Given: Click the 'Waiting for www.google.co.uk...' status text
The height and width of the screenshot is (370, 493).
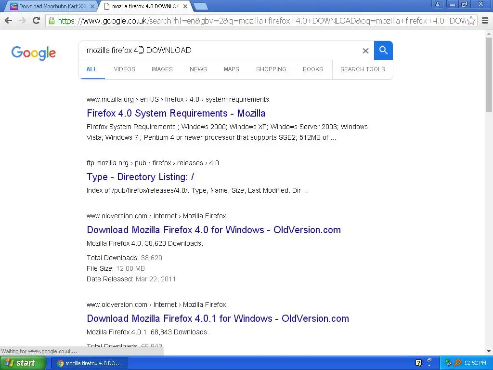Looking at the screenshot, I should point(39,351).
